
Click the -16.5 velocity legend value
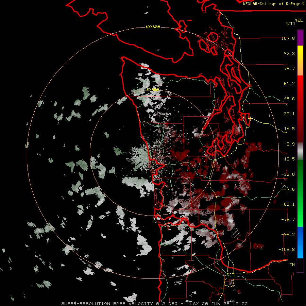[288, 159]
